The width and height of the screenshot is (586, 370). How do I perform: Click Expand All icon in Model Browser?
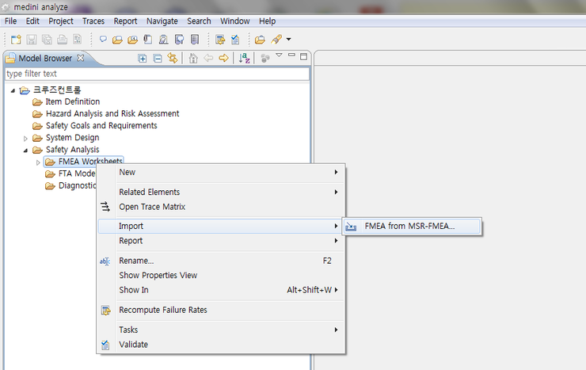point(143,58)
